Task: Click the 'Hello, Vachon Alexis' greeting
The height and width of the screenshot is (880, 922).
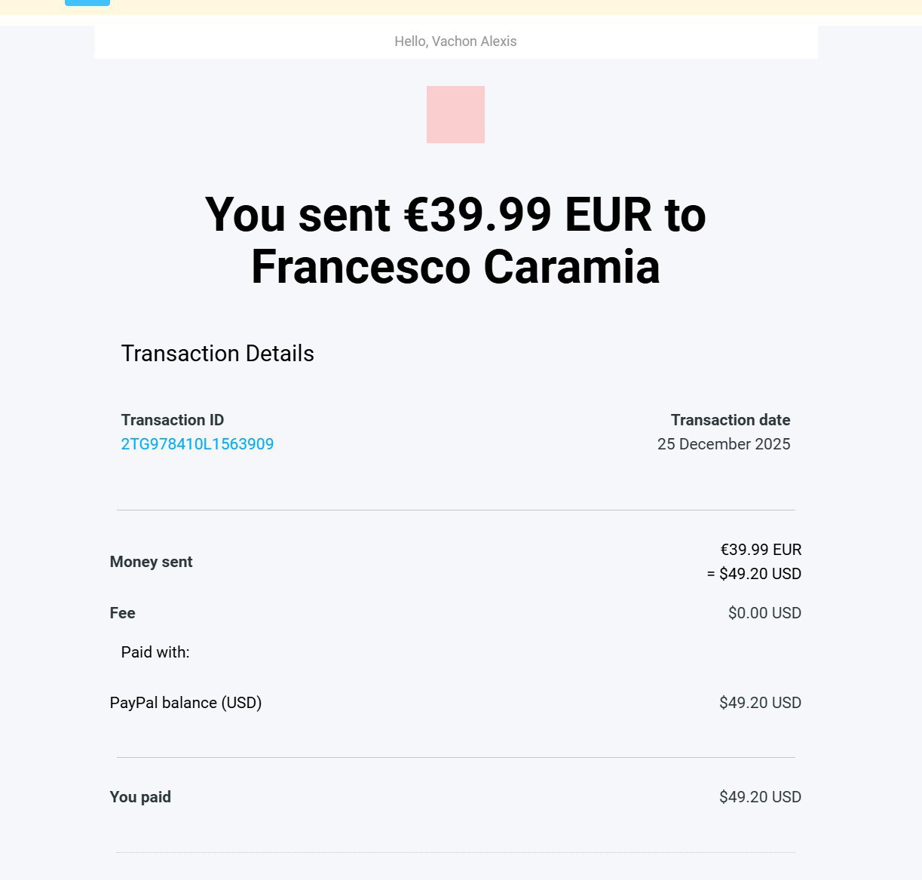Action: click(x=455, y=41)
